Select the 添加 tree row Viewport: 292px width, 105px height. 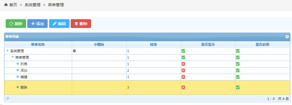tap(147, 71)
